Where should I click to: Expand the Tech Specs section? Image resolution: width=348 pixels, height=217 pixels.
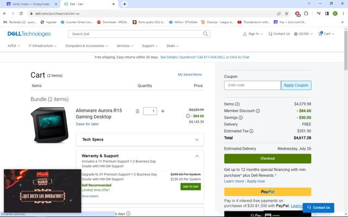point(140,139)
